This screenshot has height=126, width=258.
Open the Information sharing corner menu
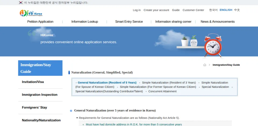(x=173, y=22)
